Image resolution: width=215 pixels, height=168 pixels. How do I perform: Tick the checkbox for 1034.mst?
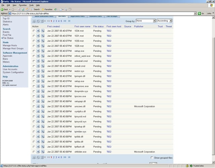(34, 31)
